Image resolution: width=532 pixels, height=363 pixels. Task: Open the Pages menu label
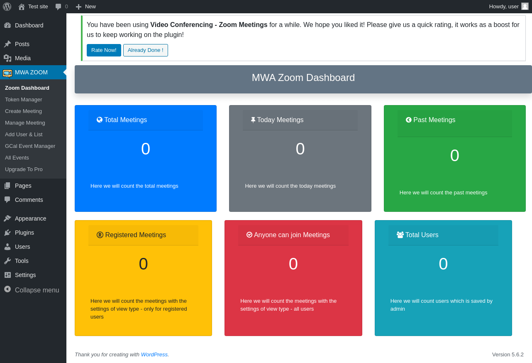point(23,186)
